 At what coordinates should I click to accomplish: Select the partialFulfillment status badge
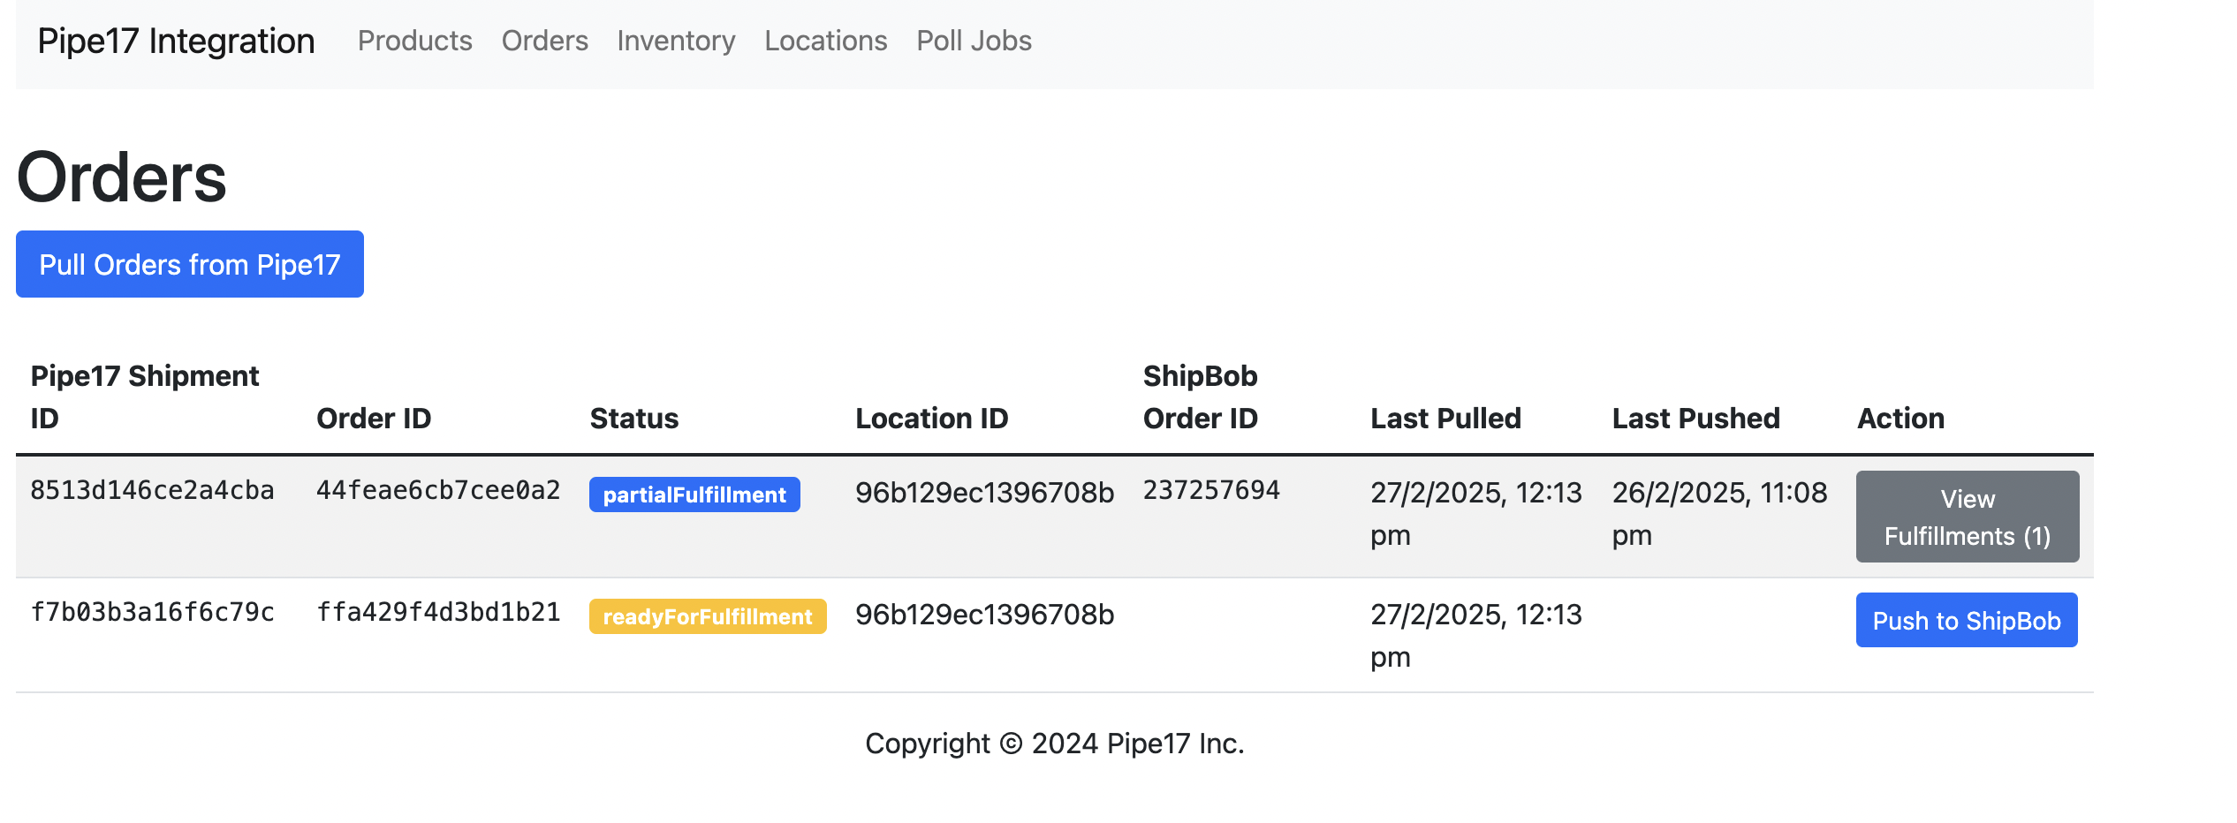(694, 495)
